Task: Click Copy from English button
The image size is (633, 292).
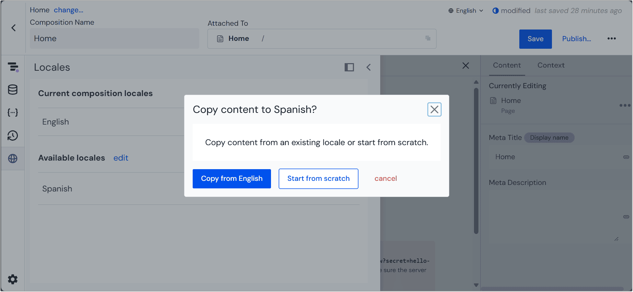Action: 231,178
